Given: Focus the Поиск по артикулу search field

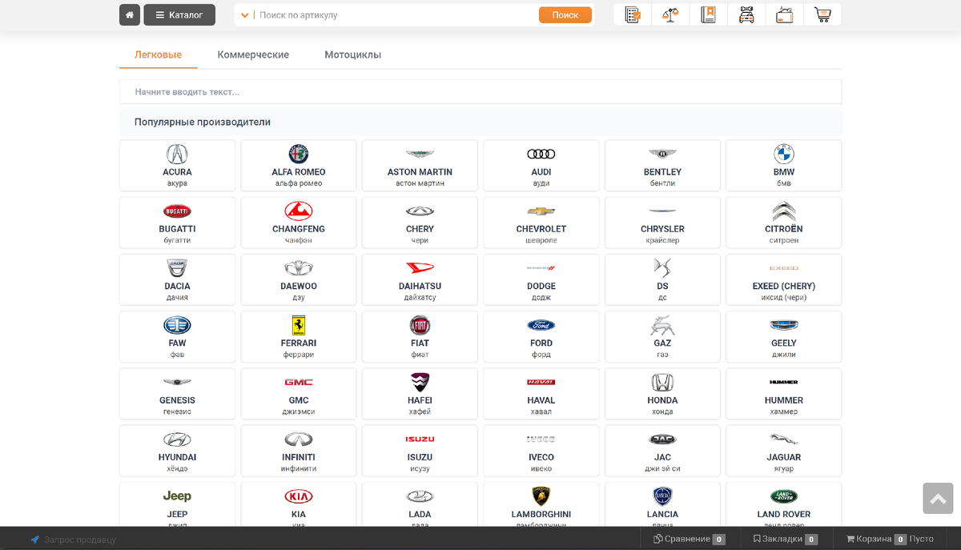Looking at the screenshot, I should [398, 15].
